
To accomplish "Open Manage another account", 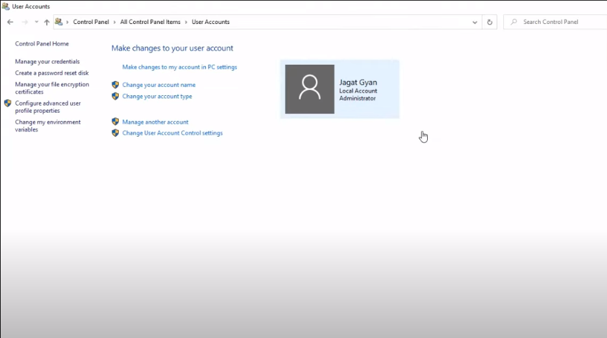I will [x=155, y=122].
